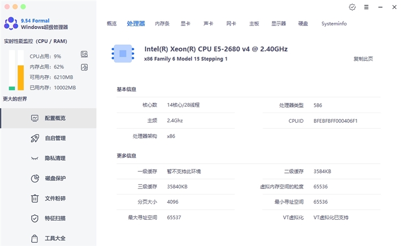Screen dimensions: 401x246
Task: Switch to the 显示器 tab
Action: (279, 23)
